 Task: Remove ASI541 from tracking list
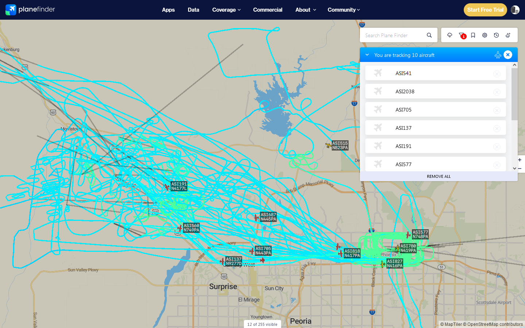497,74
